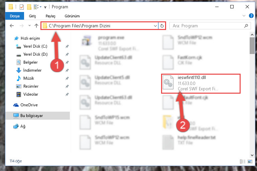Open the Dosya menu

pyautogui.click(x=15, y=16)
